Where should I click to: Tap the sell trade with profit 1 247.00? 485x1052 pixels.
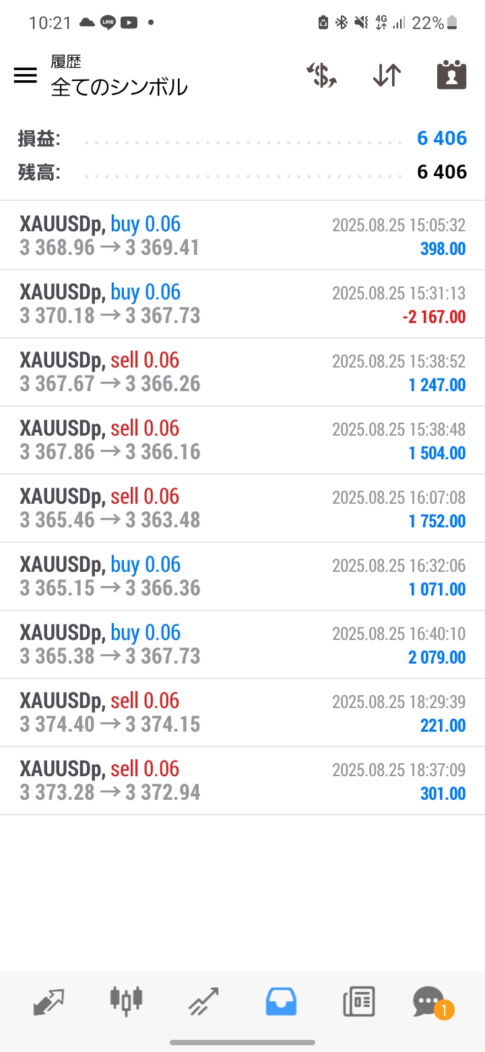(243, 372)
